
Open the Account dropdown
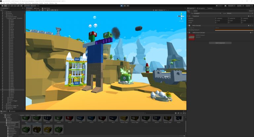pos(232,6)
